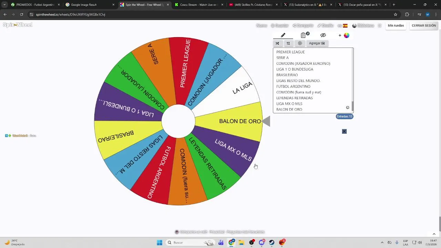Open the Biblioteca library
Screen dimensions: 441x248
point(363,25)
